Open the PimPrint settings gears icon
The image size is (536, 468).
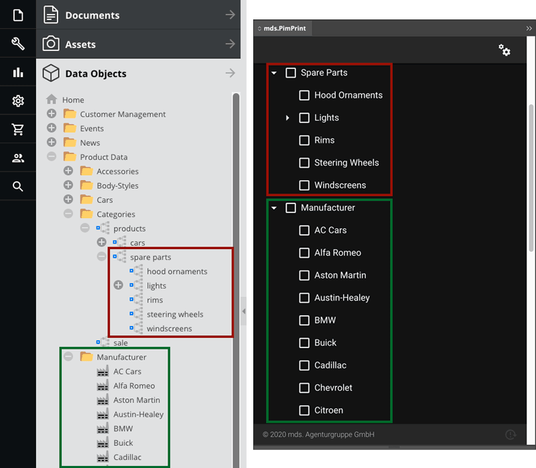click(505, 50)
